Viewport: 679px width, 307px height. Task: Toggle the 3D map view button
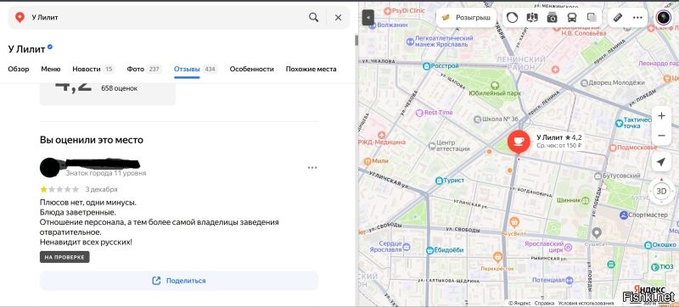pyautogui.click(x=661, y=191)
